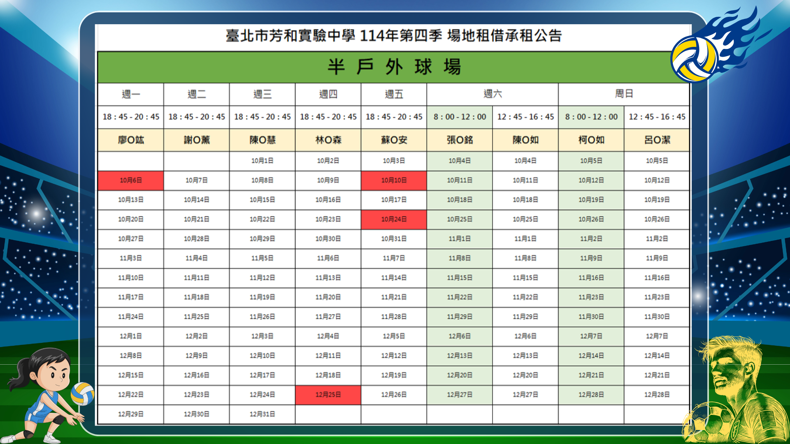The image size is (790, 444).
Task: Select the 週一 column header
Action: coord(131,94)
